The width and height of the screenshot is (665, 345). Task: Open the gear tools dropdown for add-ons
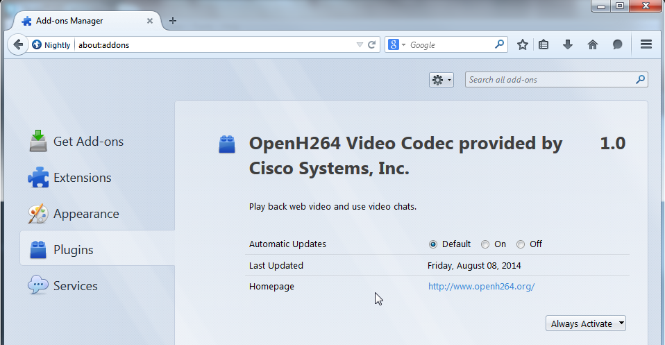(x=441, y=80)
